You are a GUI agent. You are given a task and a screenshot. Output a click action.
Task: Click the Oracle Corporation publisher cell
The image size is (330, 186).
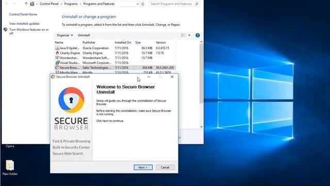[95, 48]
